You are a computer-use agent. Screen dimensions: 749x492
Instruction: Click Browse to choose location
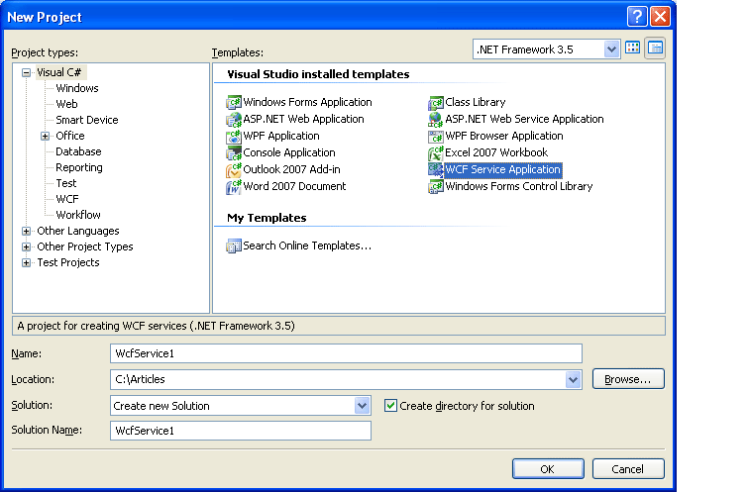click(x=628, y=379)
